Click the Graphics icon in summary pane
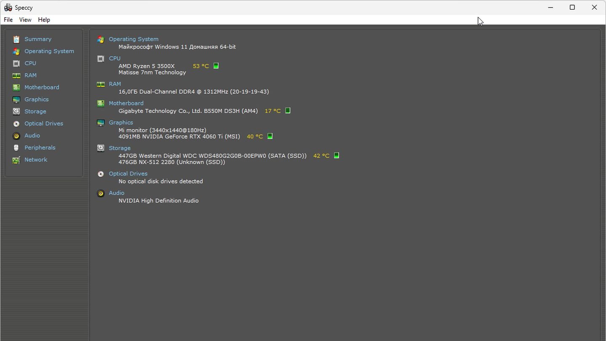This screenshot has width=606, height=341. click(x=101, y=123)
